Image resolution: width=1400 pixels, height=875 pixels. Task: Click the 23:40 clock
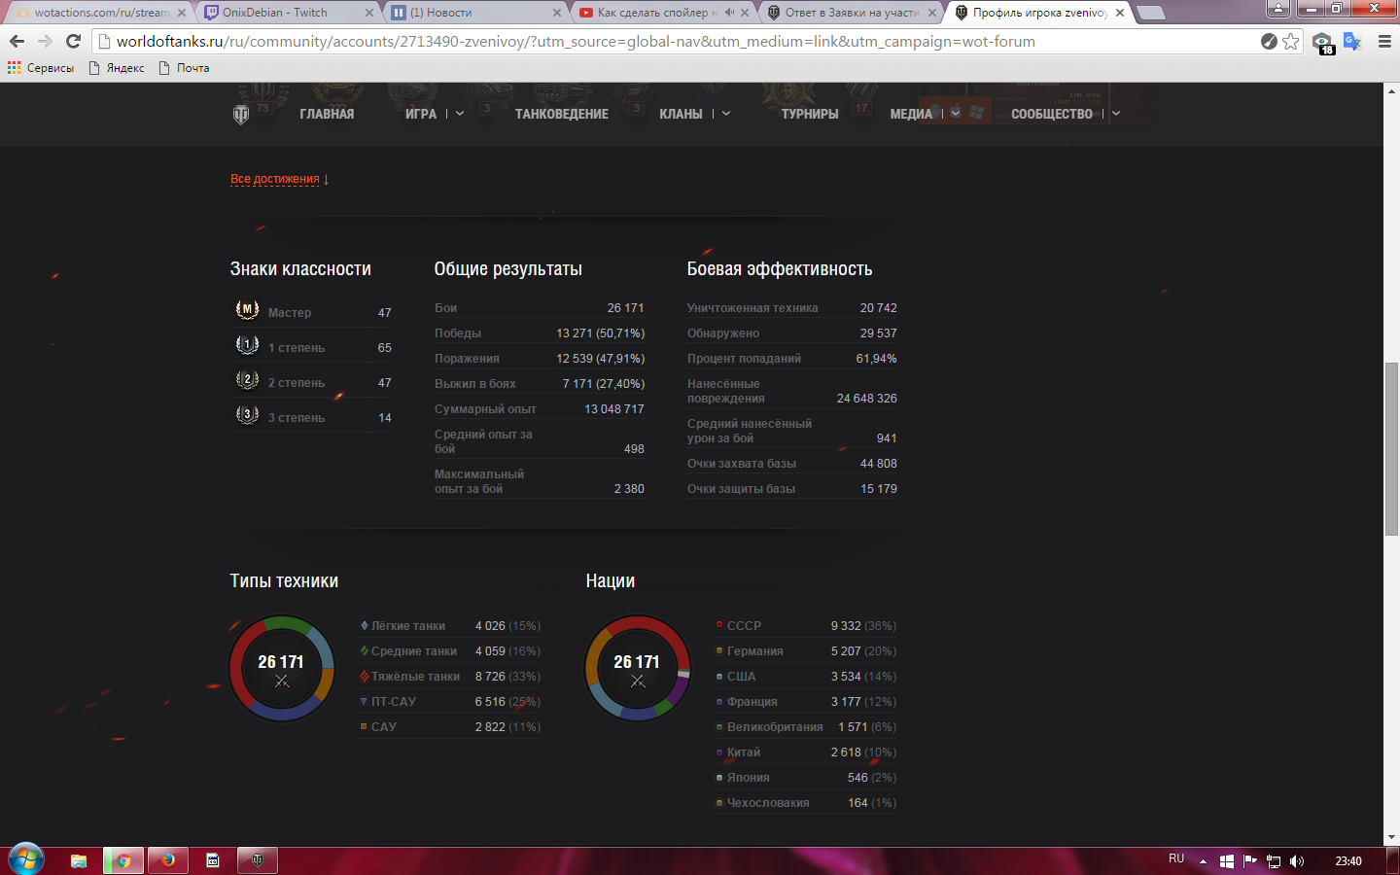point(1348,861)
